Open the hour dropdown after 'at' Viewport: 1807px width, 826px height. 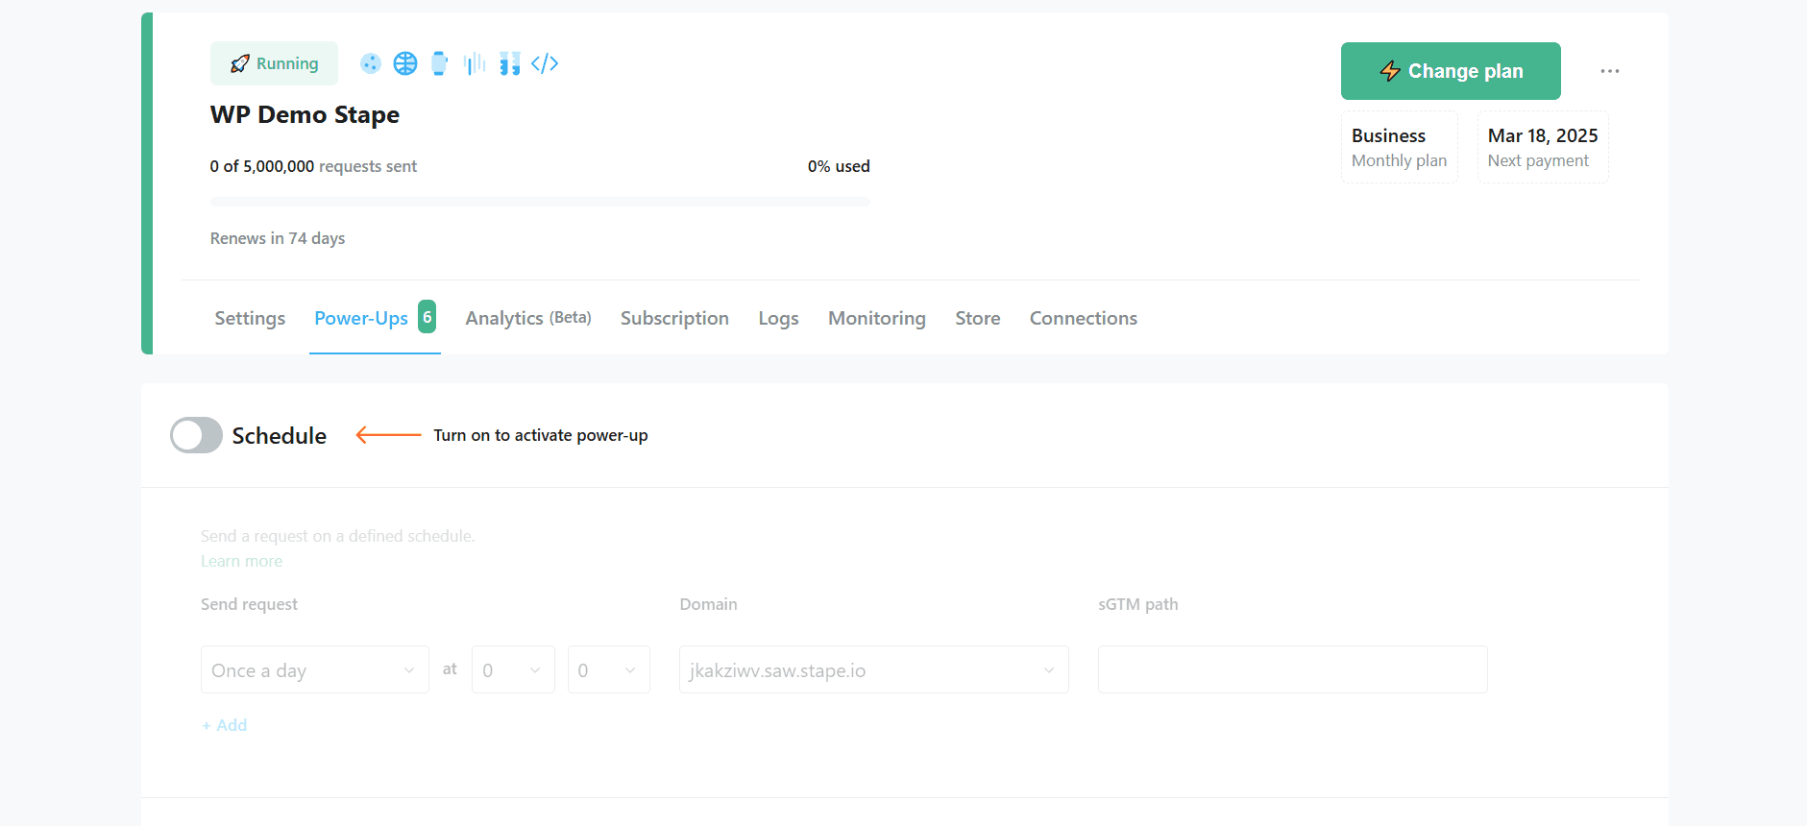click(513, 669)
